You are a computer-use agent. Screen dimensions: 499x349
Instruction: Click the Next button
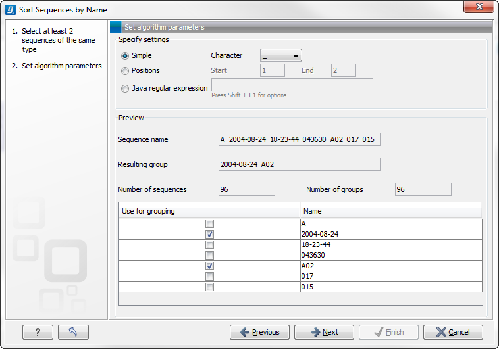[x=324, y=332]
